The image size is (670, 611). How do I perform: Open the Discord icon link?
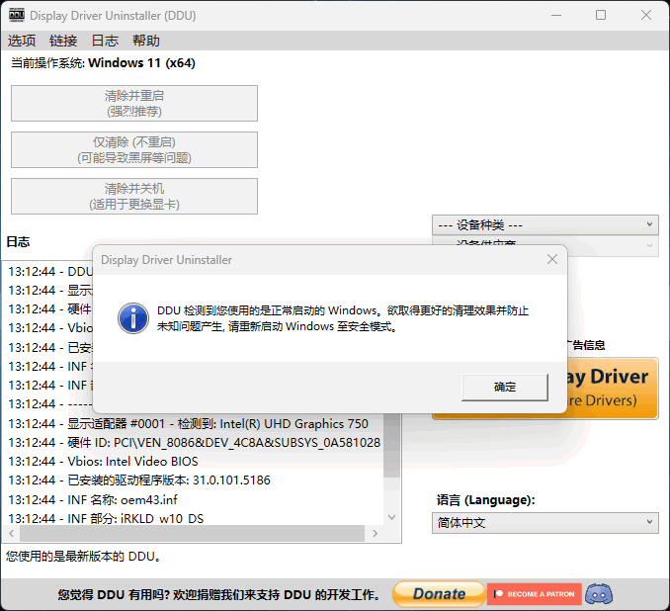599,594
